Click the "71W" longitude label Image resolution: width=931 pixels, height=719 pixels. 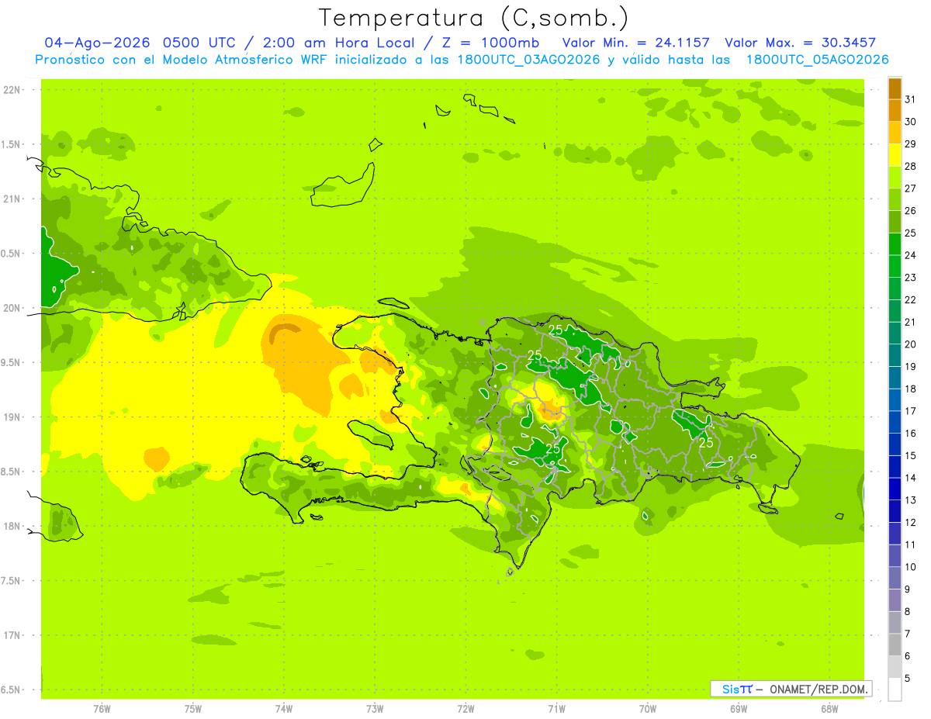556,709
